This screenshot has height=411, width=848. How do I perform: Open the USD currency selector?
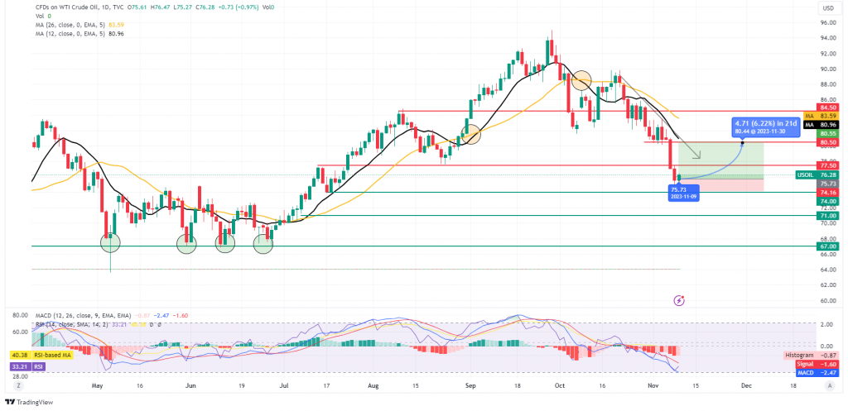click(x=827, y=8)
